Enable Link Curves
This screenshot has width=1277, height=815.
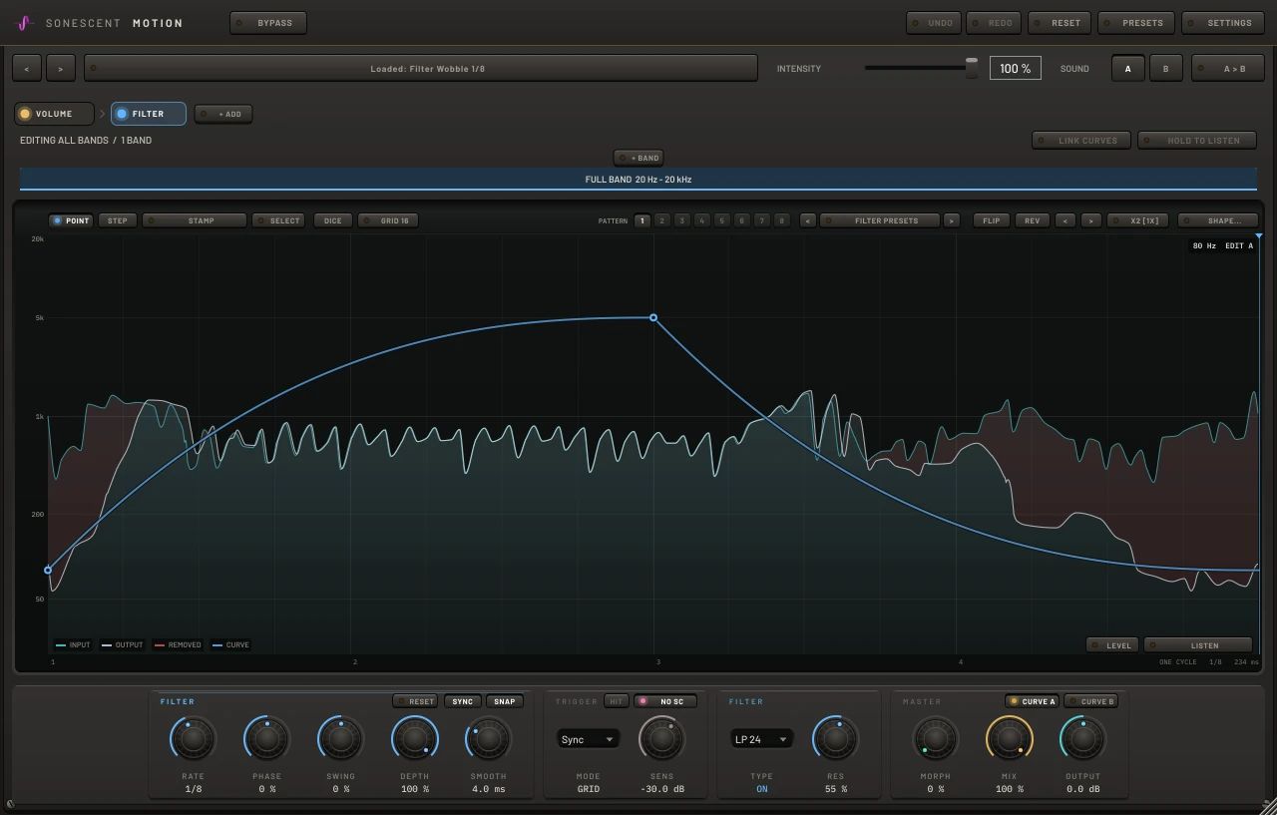click(x=1081, y=141)
